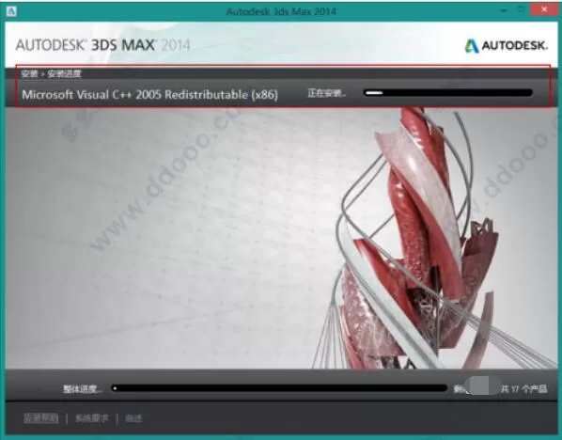Click the 整体进度 overall progress bar
562x440 pixels.
point(279,388)
